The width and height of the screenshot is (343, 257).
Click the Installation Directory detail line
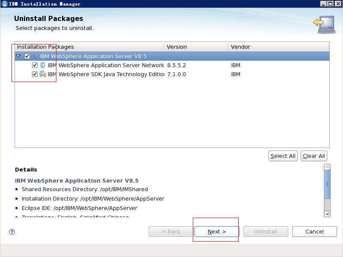click(x=93, y=198)
